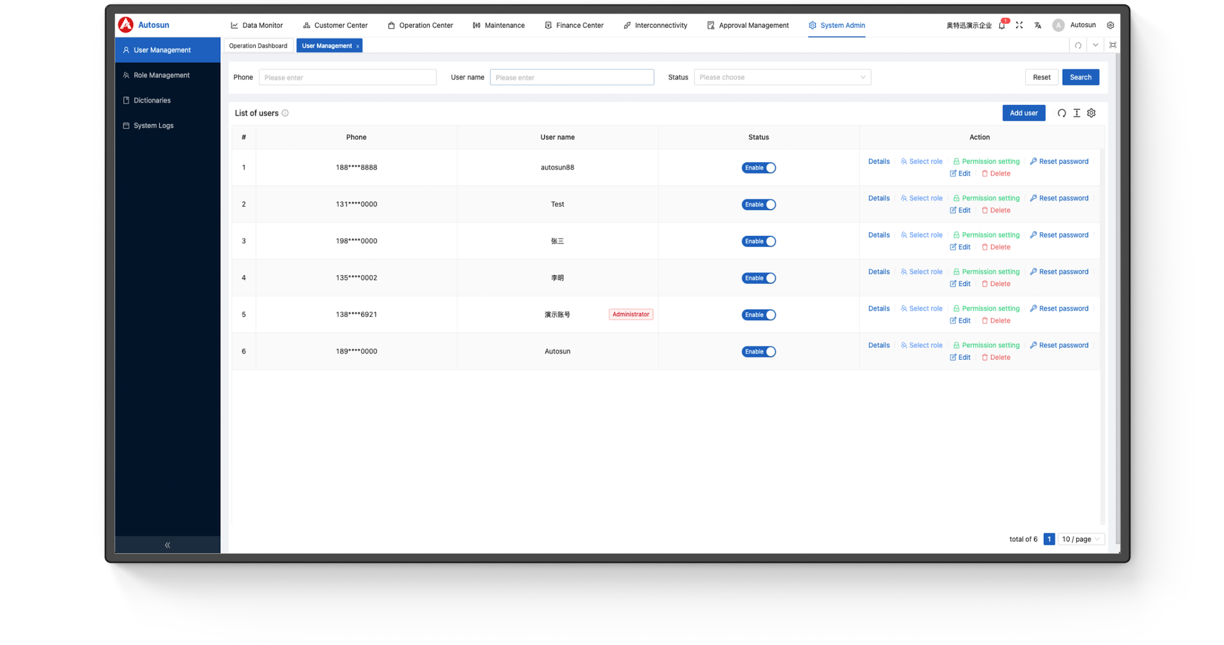Collapse the sidebar with the double chevron

coord(167,545)
